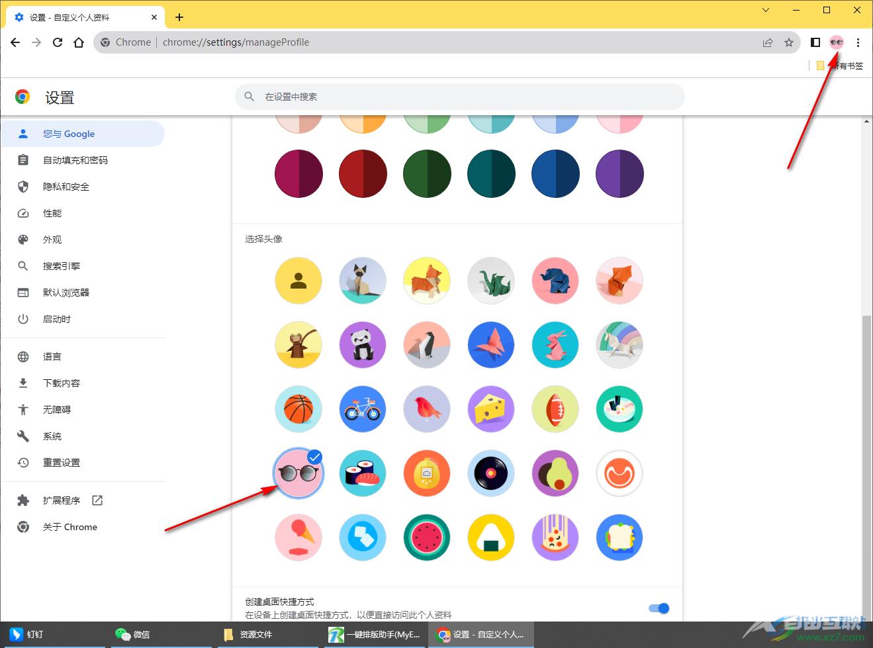The image size is (873, 648).
Task: Select the sandwich avatar
Action: [620, 537]
